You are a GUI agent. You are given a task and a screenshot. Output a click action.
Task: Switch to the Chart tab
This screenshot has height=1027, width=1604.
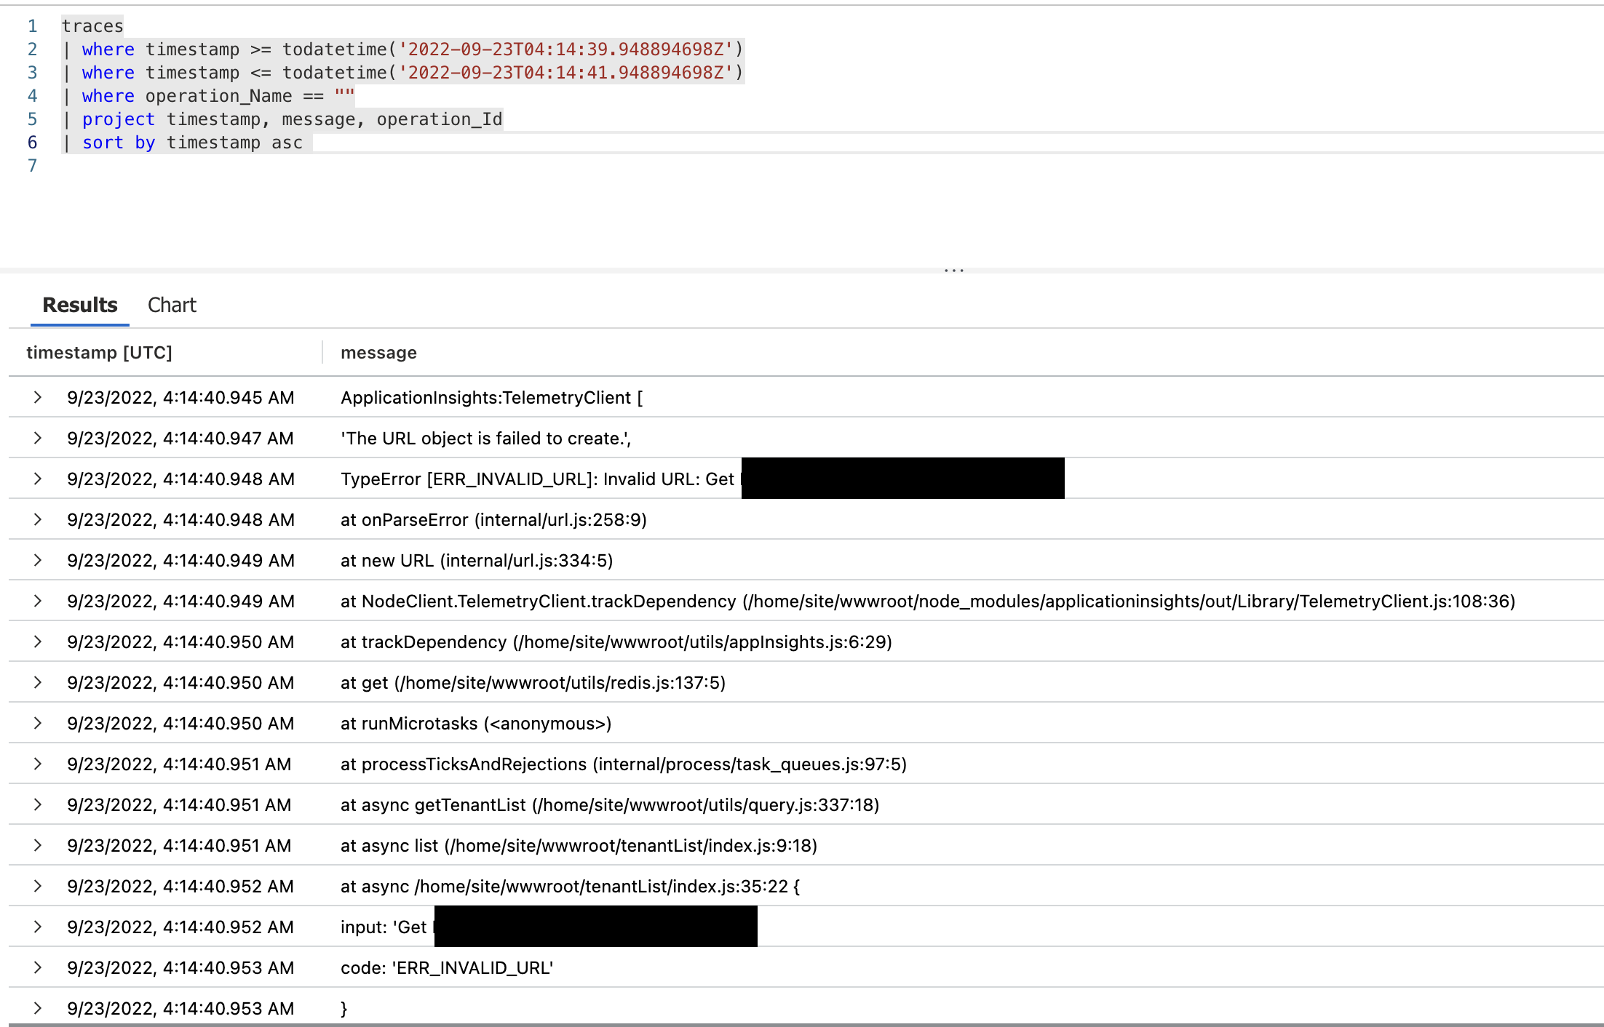tap(171, 305)
